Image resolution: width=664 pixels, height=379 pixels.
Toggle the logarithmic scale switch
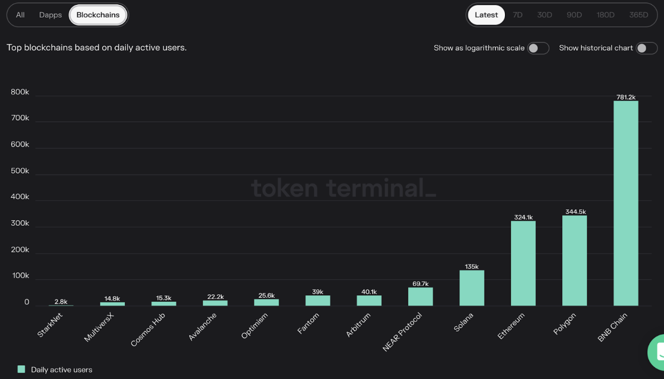(537, 48)
